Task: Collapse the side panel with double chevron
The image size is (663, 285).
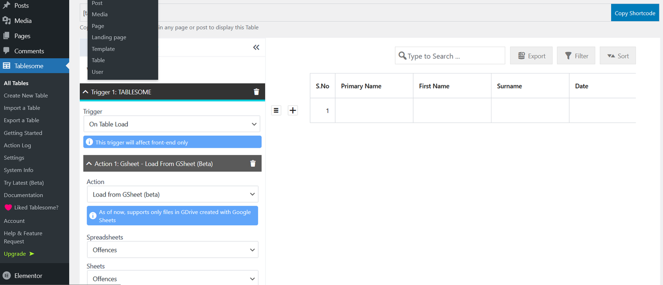Action: tap(256, 47)
